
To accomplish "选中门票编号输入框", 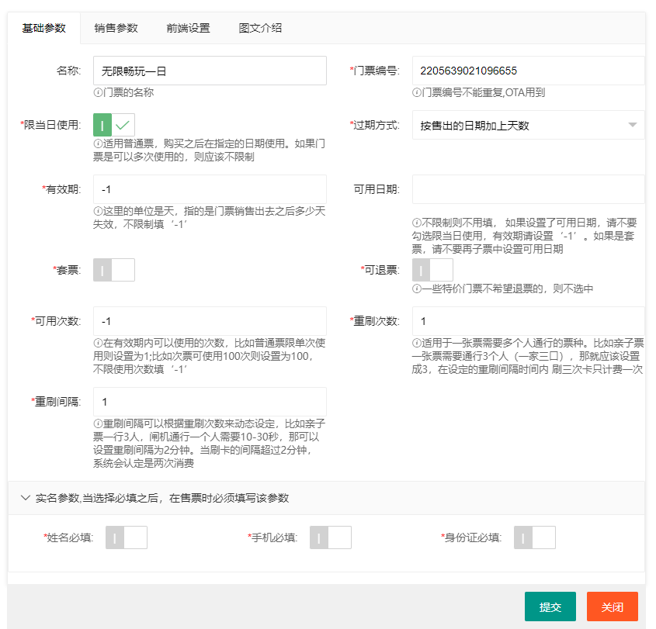I will (x=528, y=70).
